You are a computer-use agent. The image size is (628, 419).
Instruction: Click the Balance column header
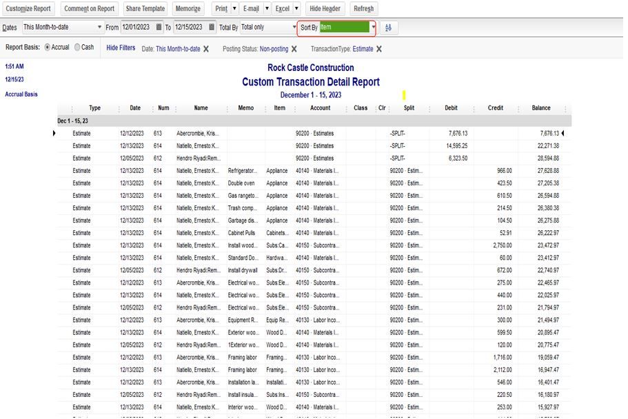point(541,108)
